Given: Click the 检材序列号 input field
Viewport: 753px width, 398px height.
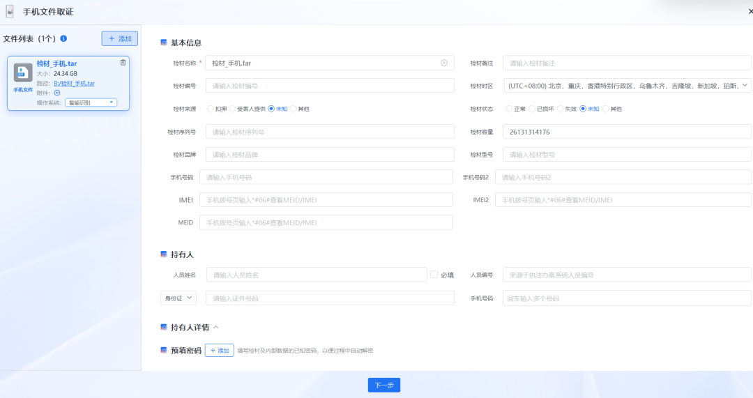Looking at the screenshot, I should pyautogui.click(x=330, y=132).
